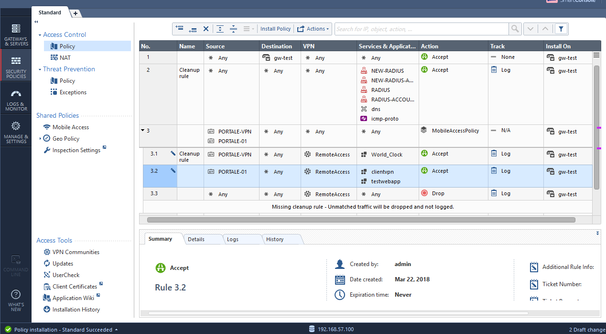Image resolution: width=606 pixels, height=334 pixels.
Task: Open the Actions dropdown menu
Action: 313,29
